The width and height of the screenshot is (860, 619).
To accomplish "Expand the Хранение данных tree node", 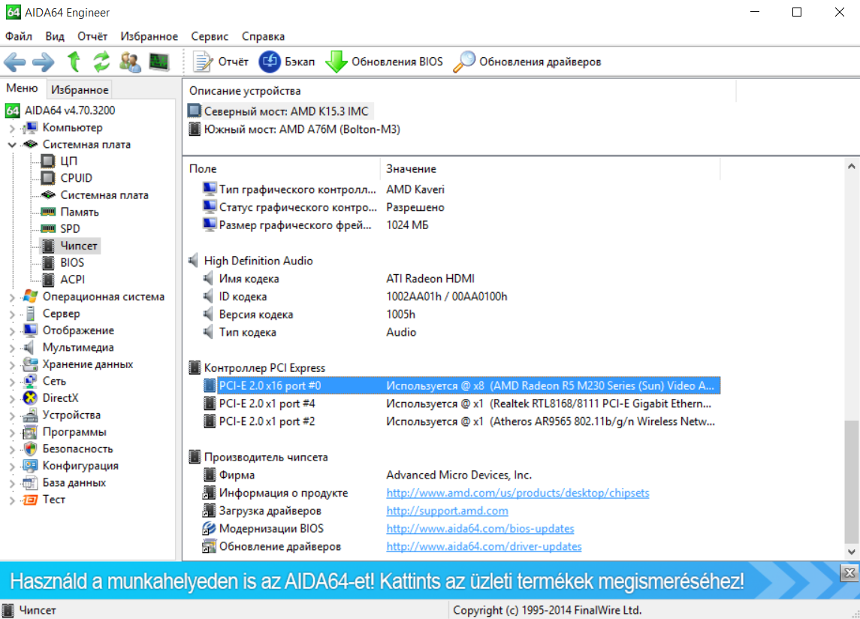I will [11, 364].
